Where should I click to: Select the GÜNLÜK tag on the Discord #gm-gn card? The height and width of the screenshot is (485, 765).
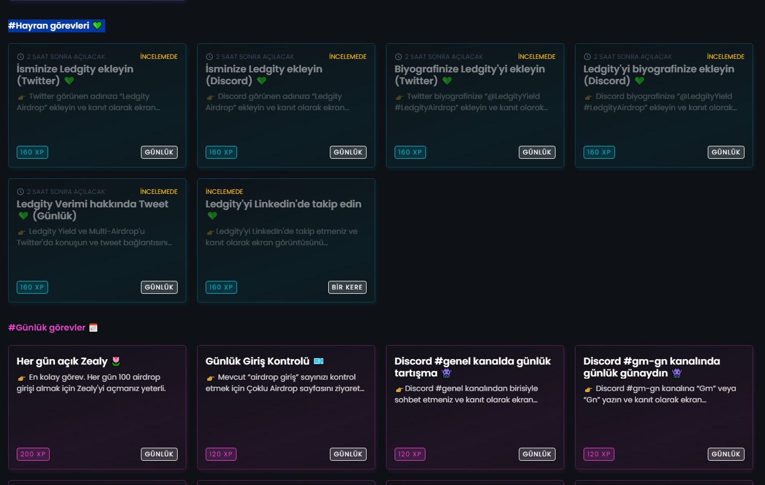pos(726,454)
